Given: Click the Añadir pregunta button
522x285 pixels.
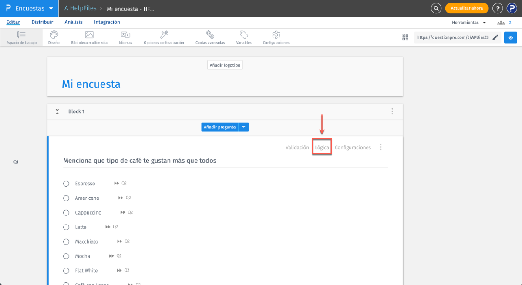Looking at the screenshot, I should coord(220,127).
